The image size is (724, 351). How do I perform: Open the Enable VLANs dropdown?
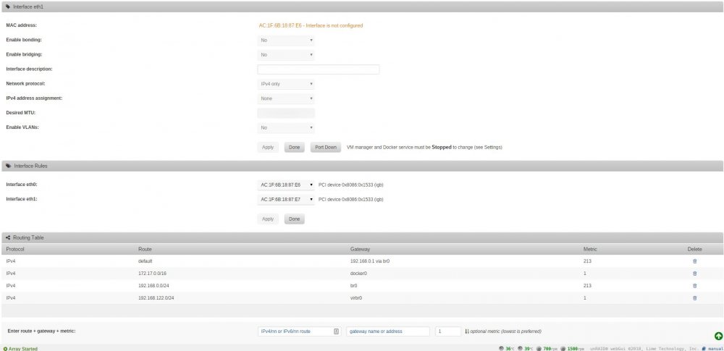(286, 127)
